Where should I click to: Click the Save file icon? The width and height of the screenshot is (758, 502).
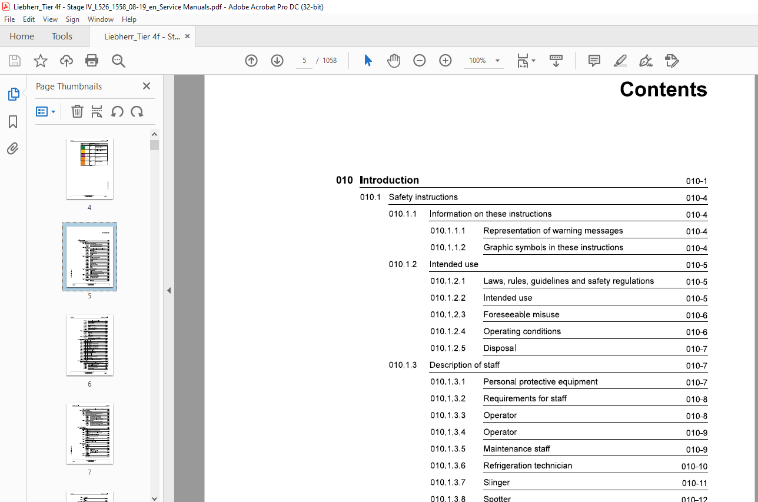(x=15, y=61)
